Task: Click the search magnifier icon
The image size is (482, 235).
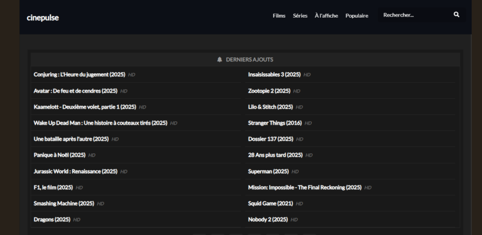Action: [x=456, y=15]
